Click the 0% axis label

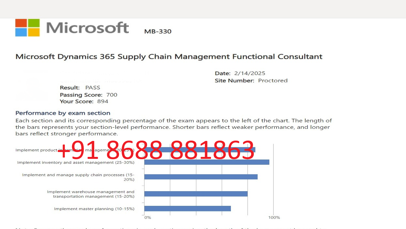click(x=148, y=218)
